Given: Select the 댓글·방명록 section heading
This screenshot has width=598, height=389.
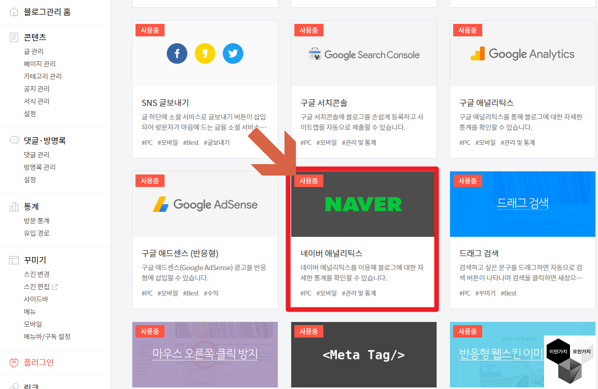Looking at the screenshot, I should click(45, 140).
